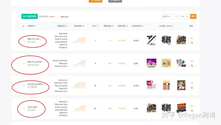Open bar chart icon for gifts for men
Screen dimensions: 221x125
pyautogui.click(x=192, y=38)
